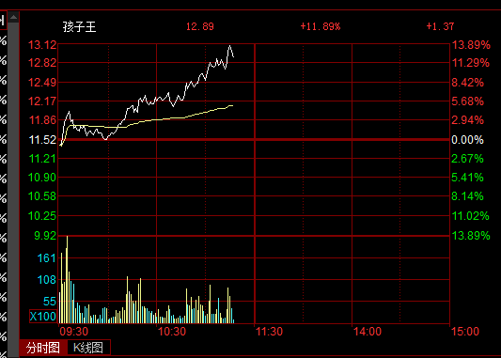Viewport: 501px width, 358px height.
Task: Click the 161 volume scale label
Action: pyautogui.click(x=47, y=258)
